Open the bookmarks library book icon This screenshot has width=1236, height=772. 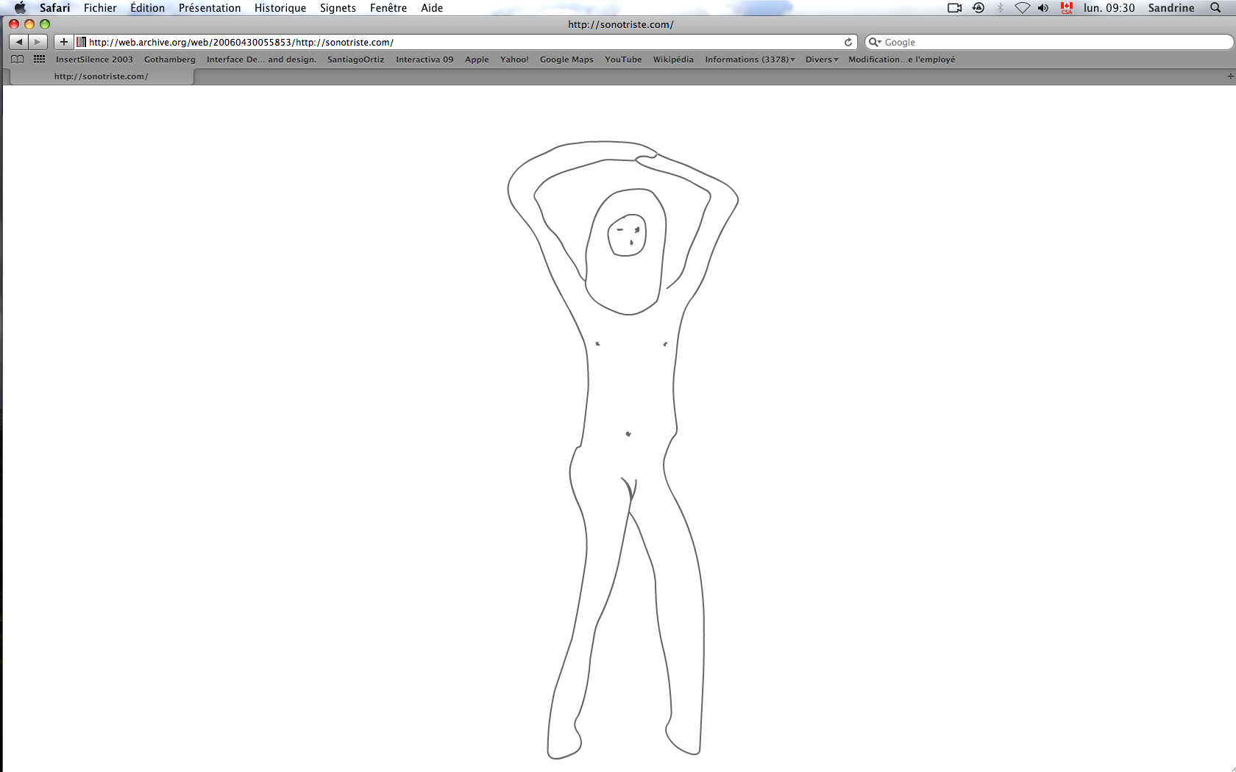pyautogui.click(x=18, y=60)
